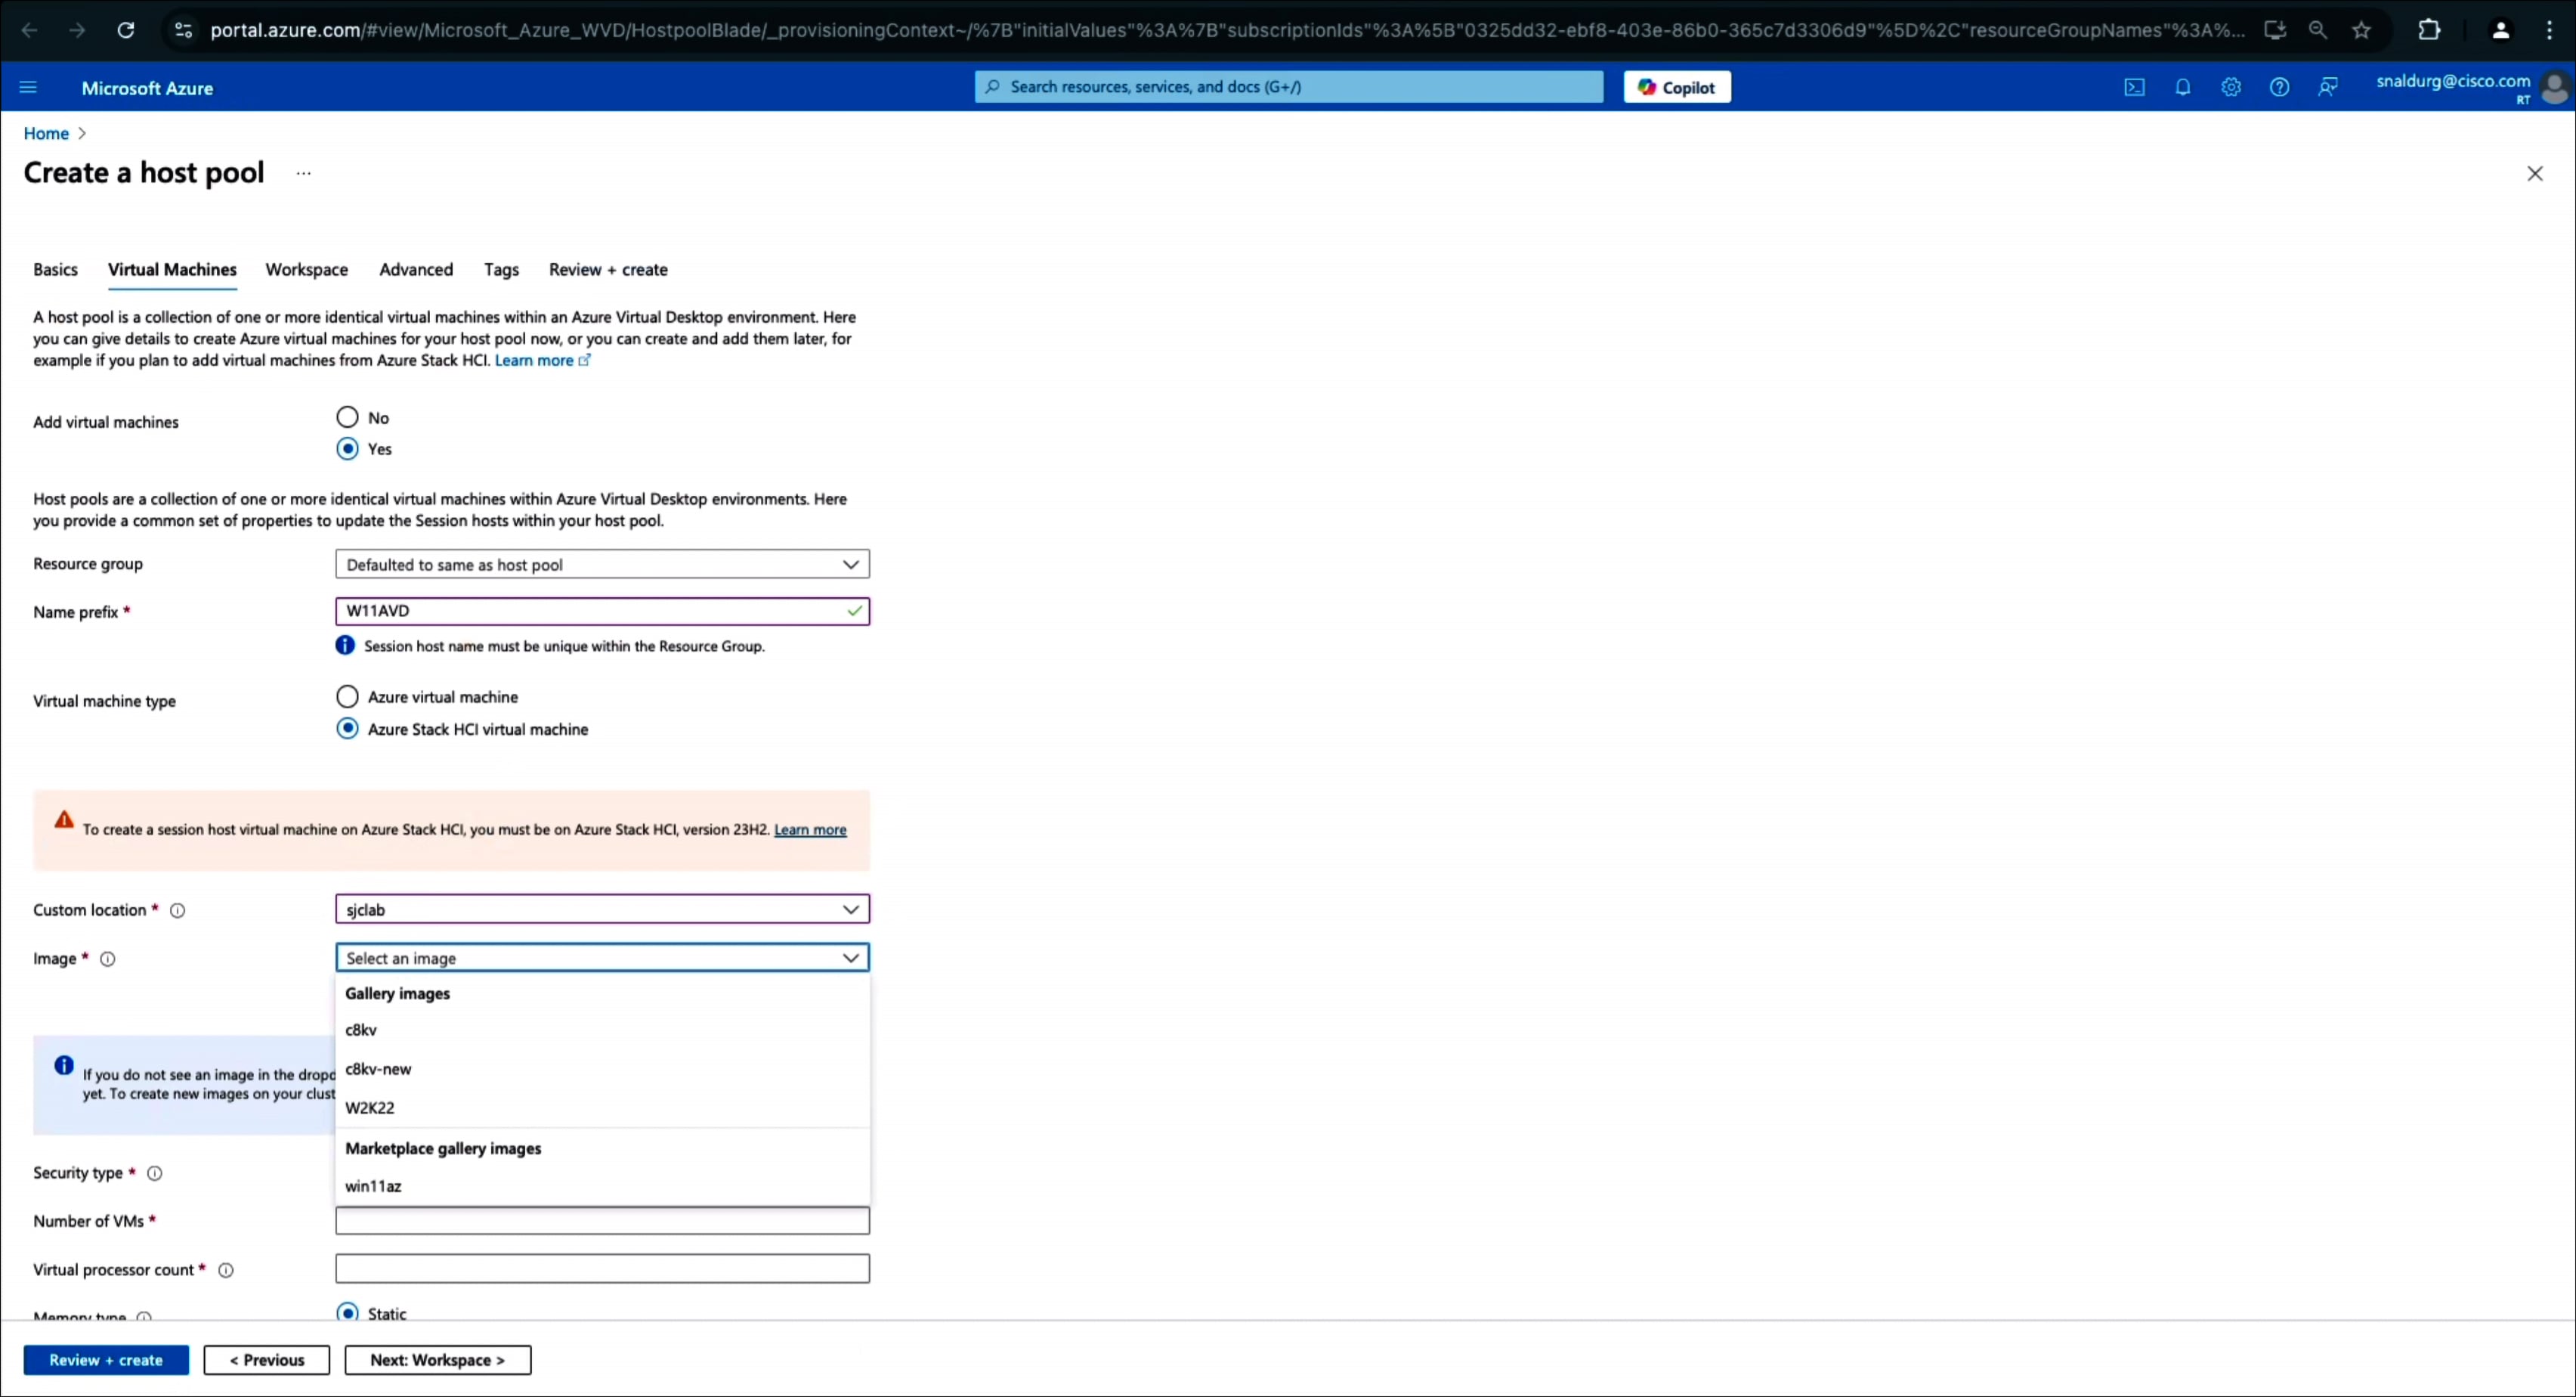The width and height of the screenshot is (2576, 1397).
Task: Open the Support and help icon
Action: [x=2279, y=87]
